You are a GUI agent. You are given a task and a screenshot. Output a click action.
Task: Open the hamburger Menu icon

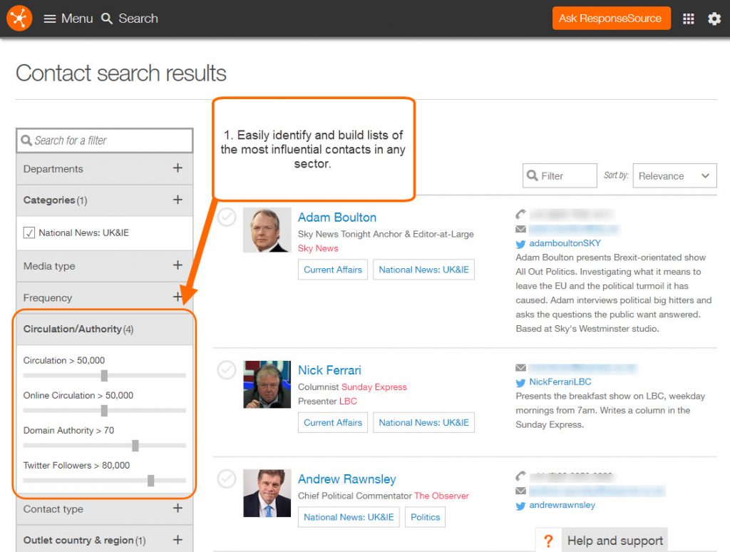click(49, 19)
